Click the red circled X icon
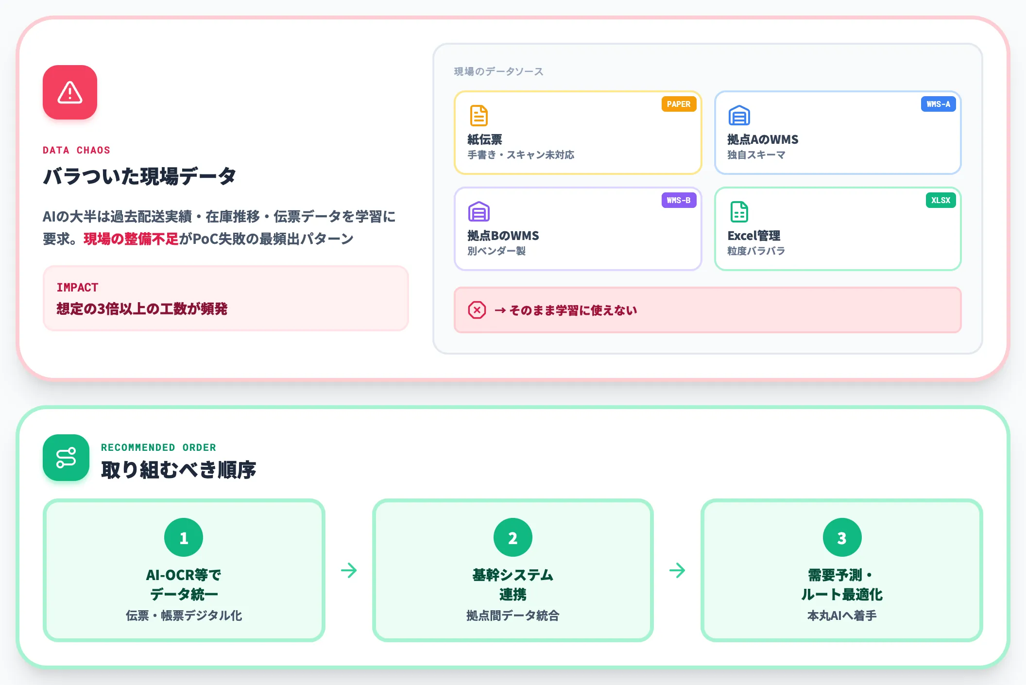Viewport: 1026px width, 685px height. [477, 310]
